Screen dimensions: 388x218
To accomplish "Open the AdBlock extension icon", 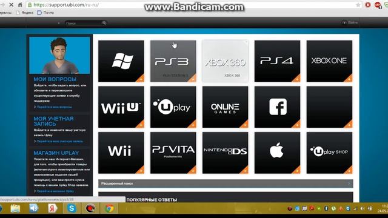I will [x=378, y=5].
